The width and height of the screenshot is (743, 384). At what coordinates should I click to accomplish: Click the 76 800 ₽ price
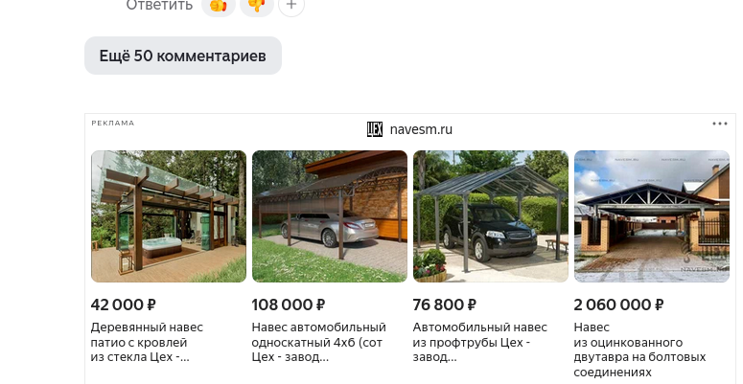pyautogui.click(x=445, y=305)
